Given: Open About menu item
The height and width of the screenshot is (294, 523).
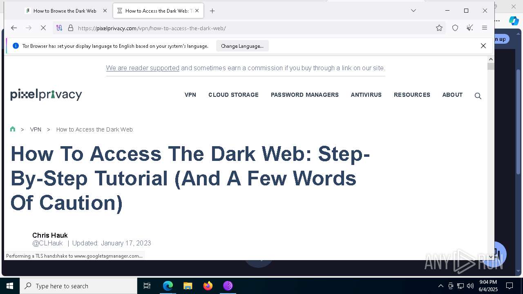Looking at the screenshot, I should 452,95.
